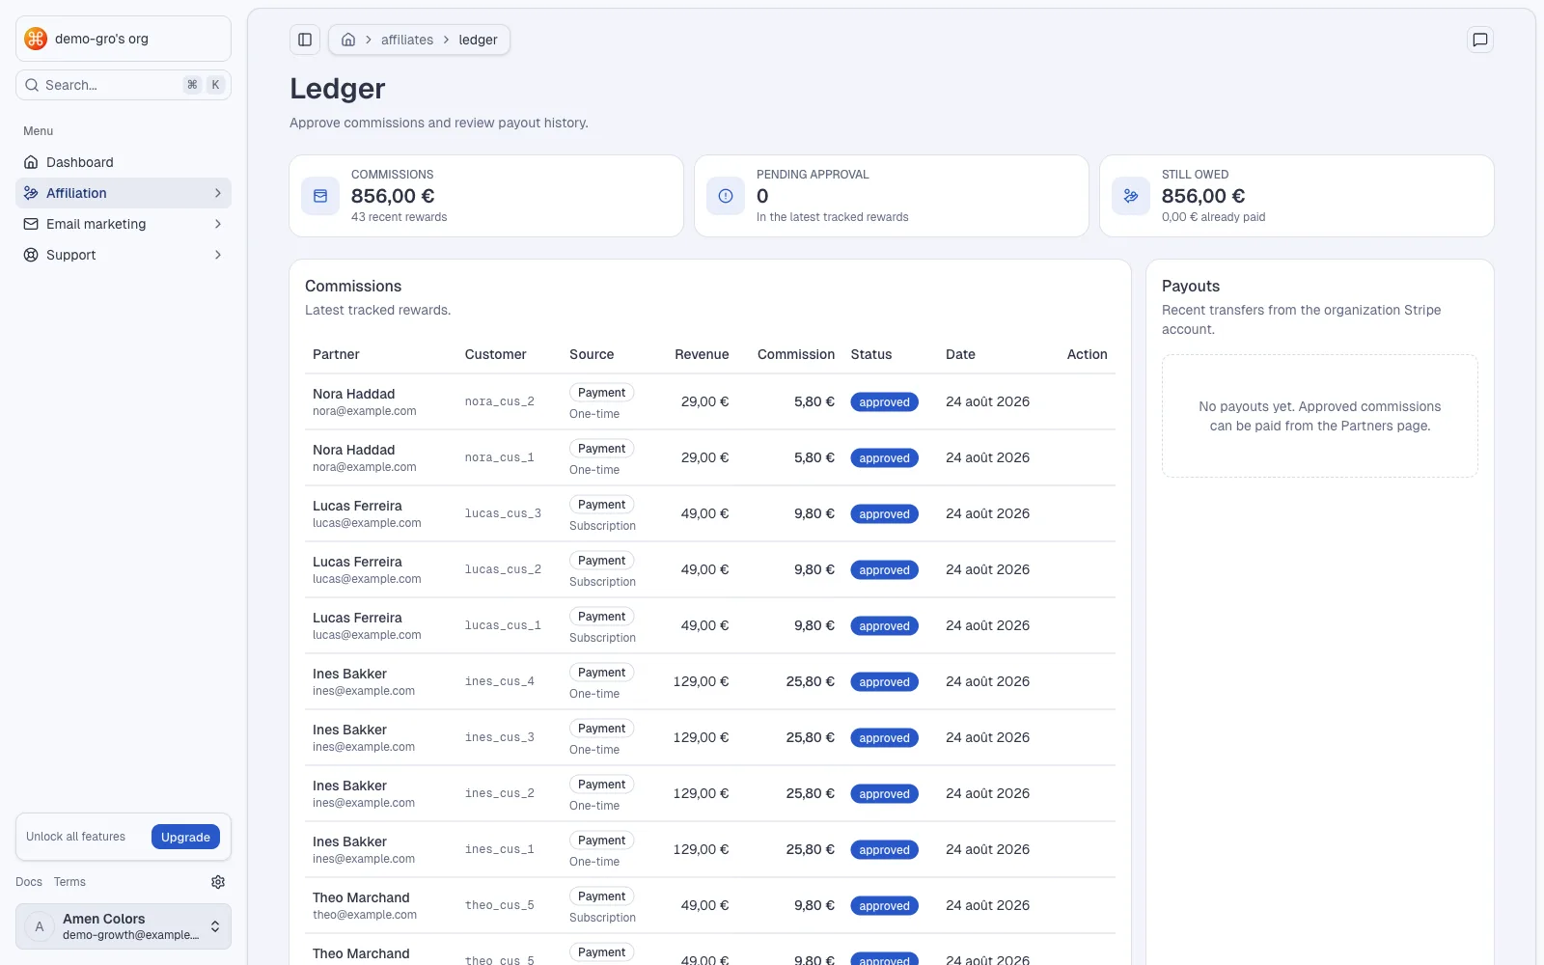
Task: Open the demo-gro's org selector
Action: click(x=124, y=39)
